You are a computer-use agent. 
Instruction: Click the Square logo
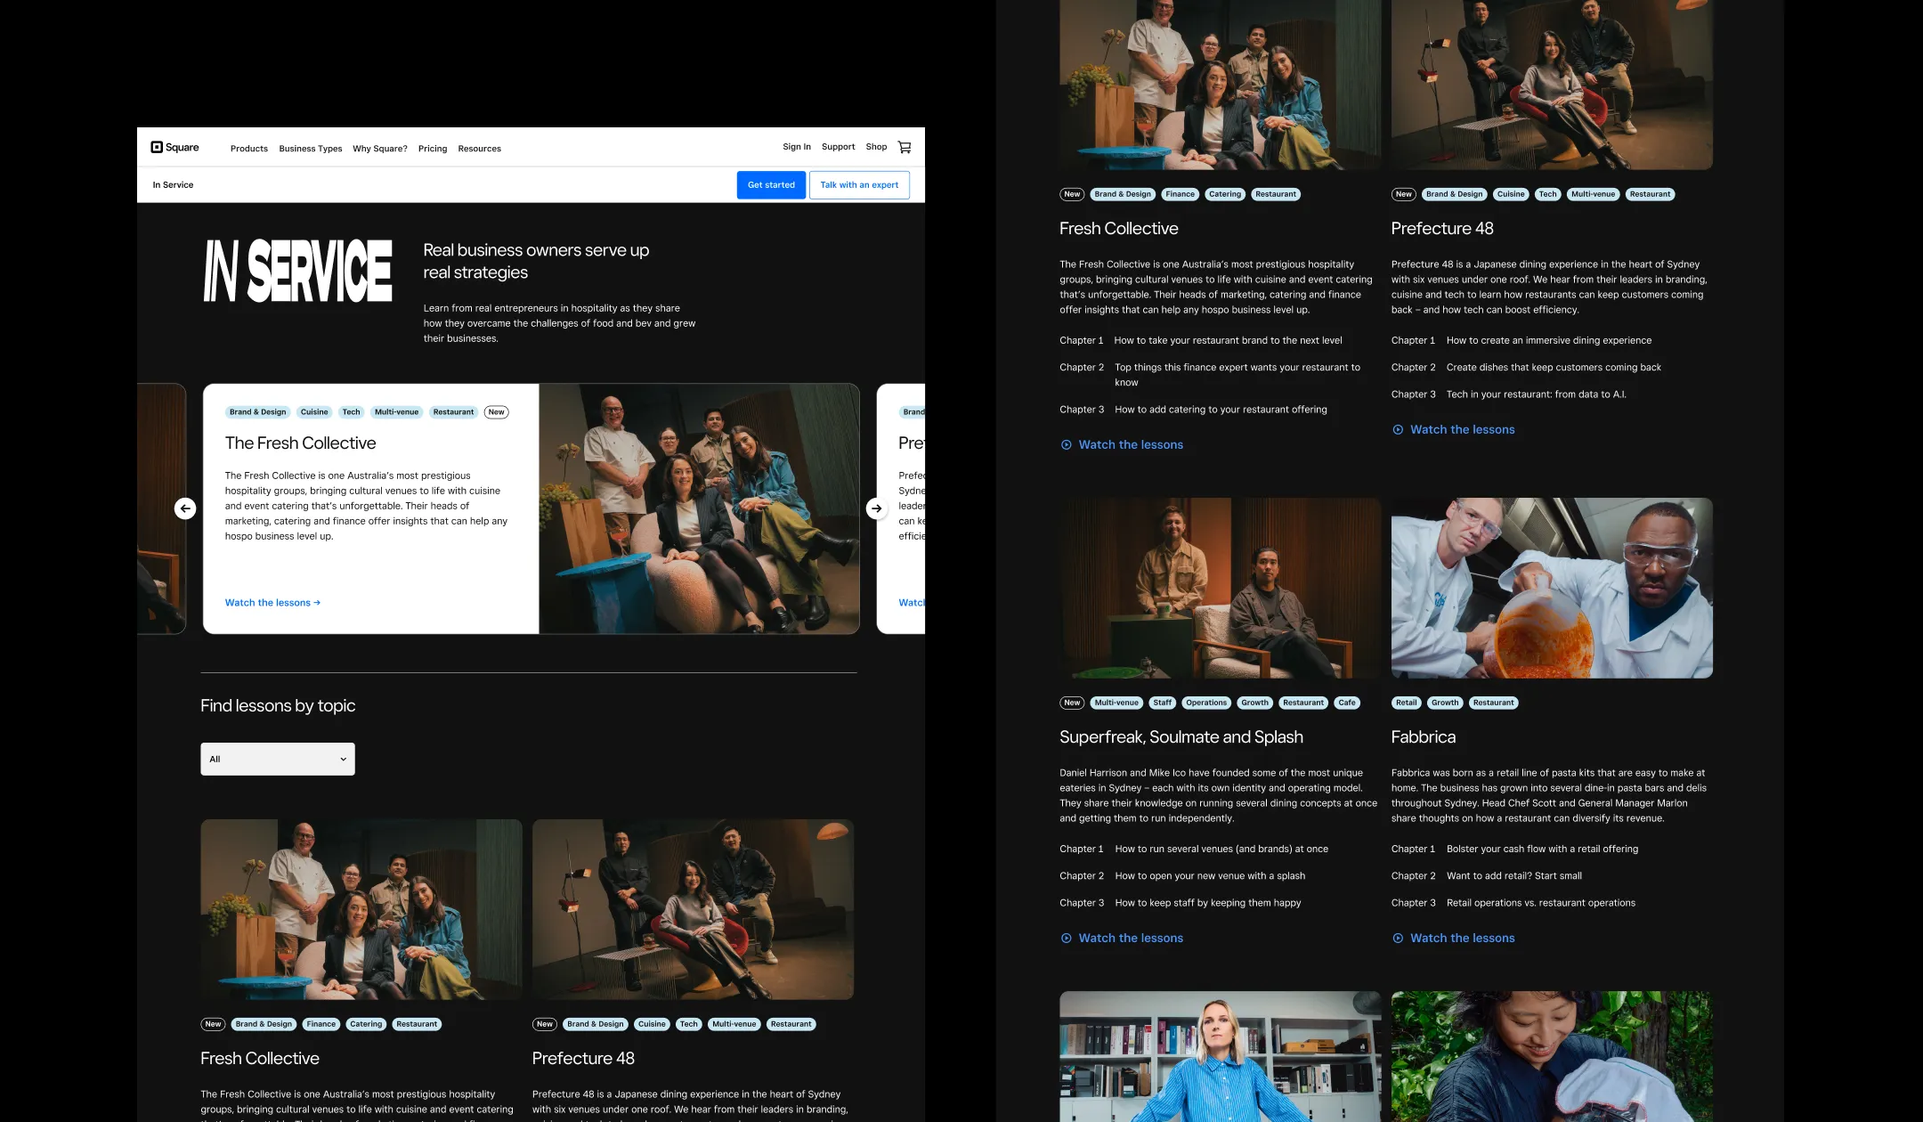pos(175,148)
